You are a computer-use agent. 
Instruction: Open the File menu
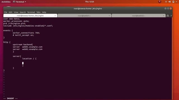coord(6,12)
